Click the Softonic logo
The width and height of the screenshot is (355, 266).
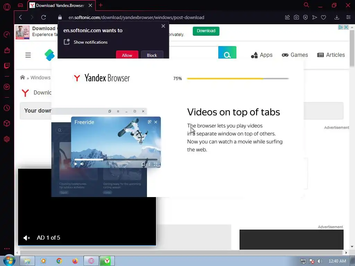(50, 55)
